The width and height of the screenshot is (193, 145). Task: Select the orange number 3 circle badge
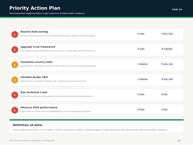tap(15, 65)
